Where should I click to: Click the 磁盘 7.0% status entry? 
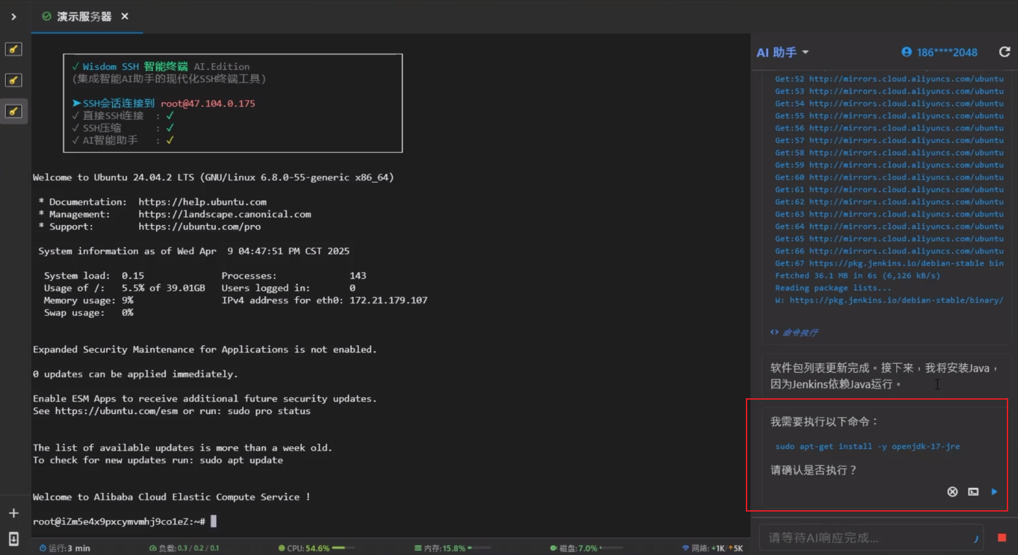click(574, 548)
